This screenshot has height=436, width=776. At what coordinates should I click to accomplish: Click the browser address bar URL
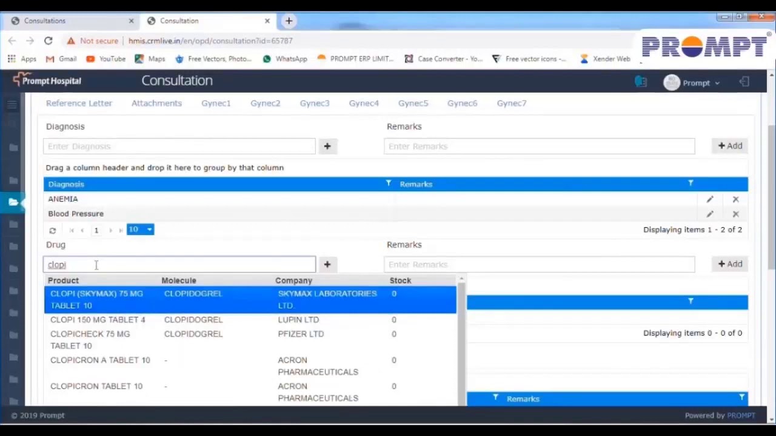(x=210, y=41)
